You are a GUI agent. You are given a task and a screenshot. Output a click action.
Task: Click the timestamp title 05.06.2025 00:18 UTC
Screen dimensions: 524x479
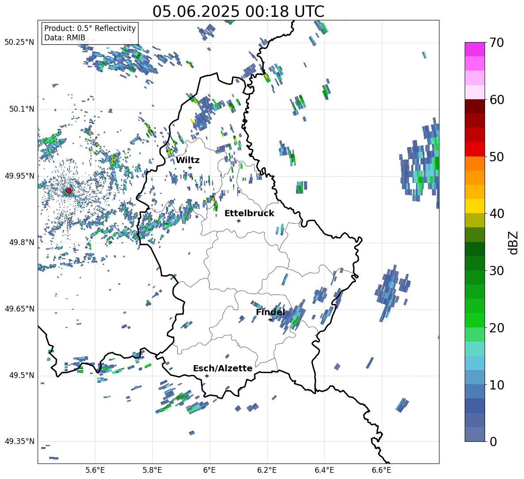pos(238,12)
